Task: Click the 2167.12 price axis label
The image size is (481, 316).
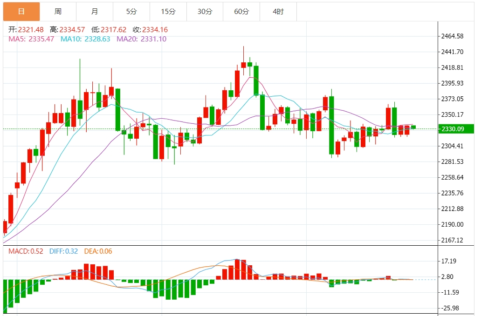Action: [452, 240]
